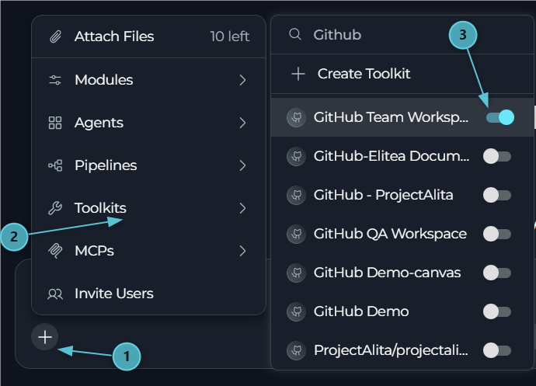Click the Invite Users people icon
536x386 pixels.
55,294
